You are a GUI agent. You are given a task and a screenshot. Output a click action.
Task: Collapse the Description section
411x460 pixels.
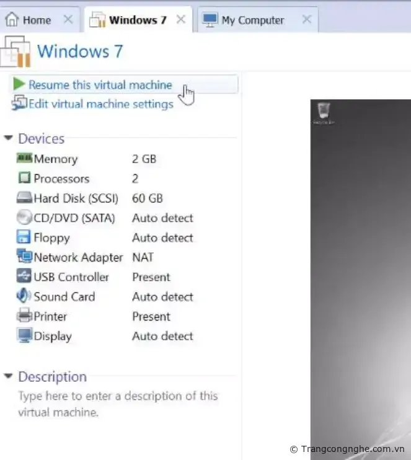8,376
